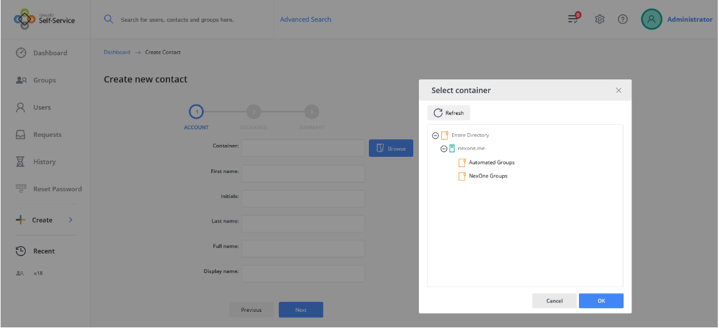
Task: Open History in the sidebar
Action: point(44,162)
